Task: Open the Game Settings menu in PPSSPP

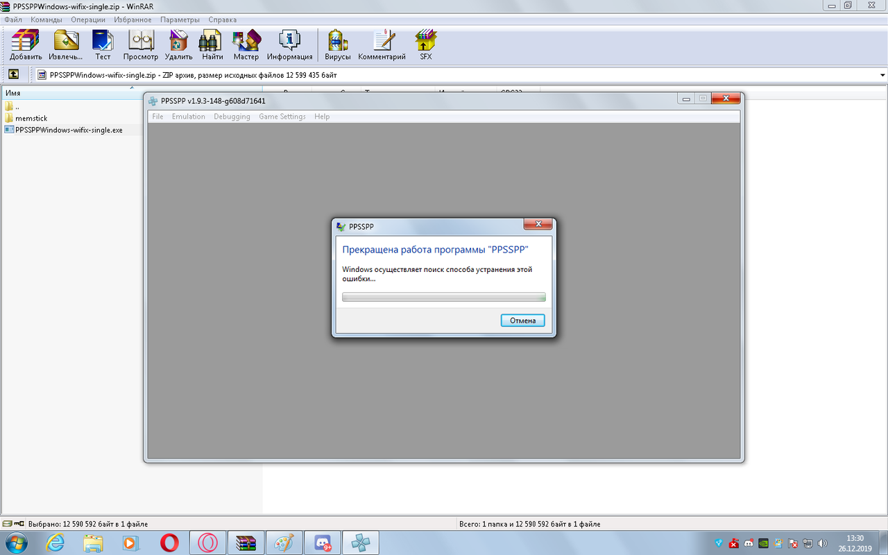Action: [282, 117]
